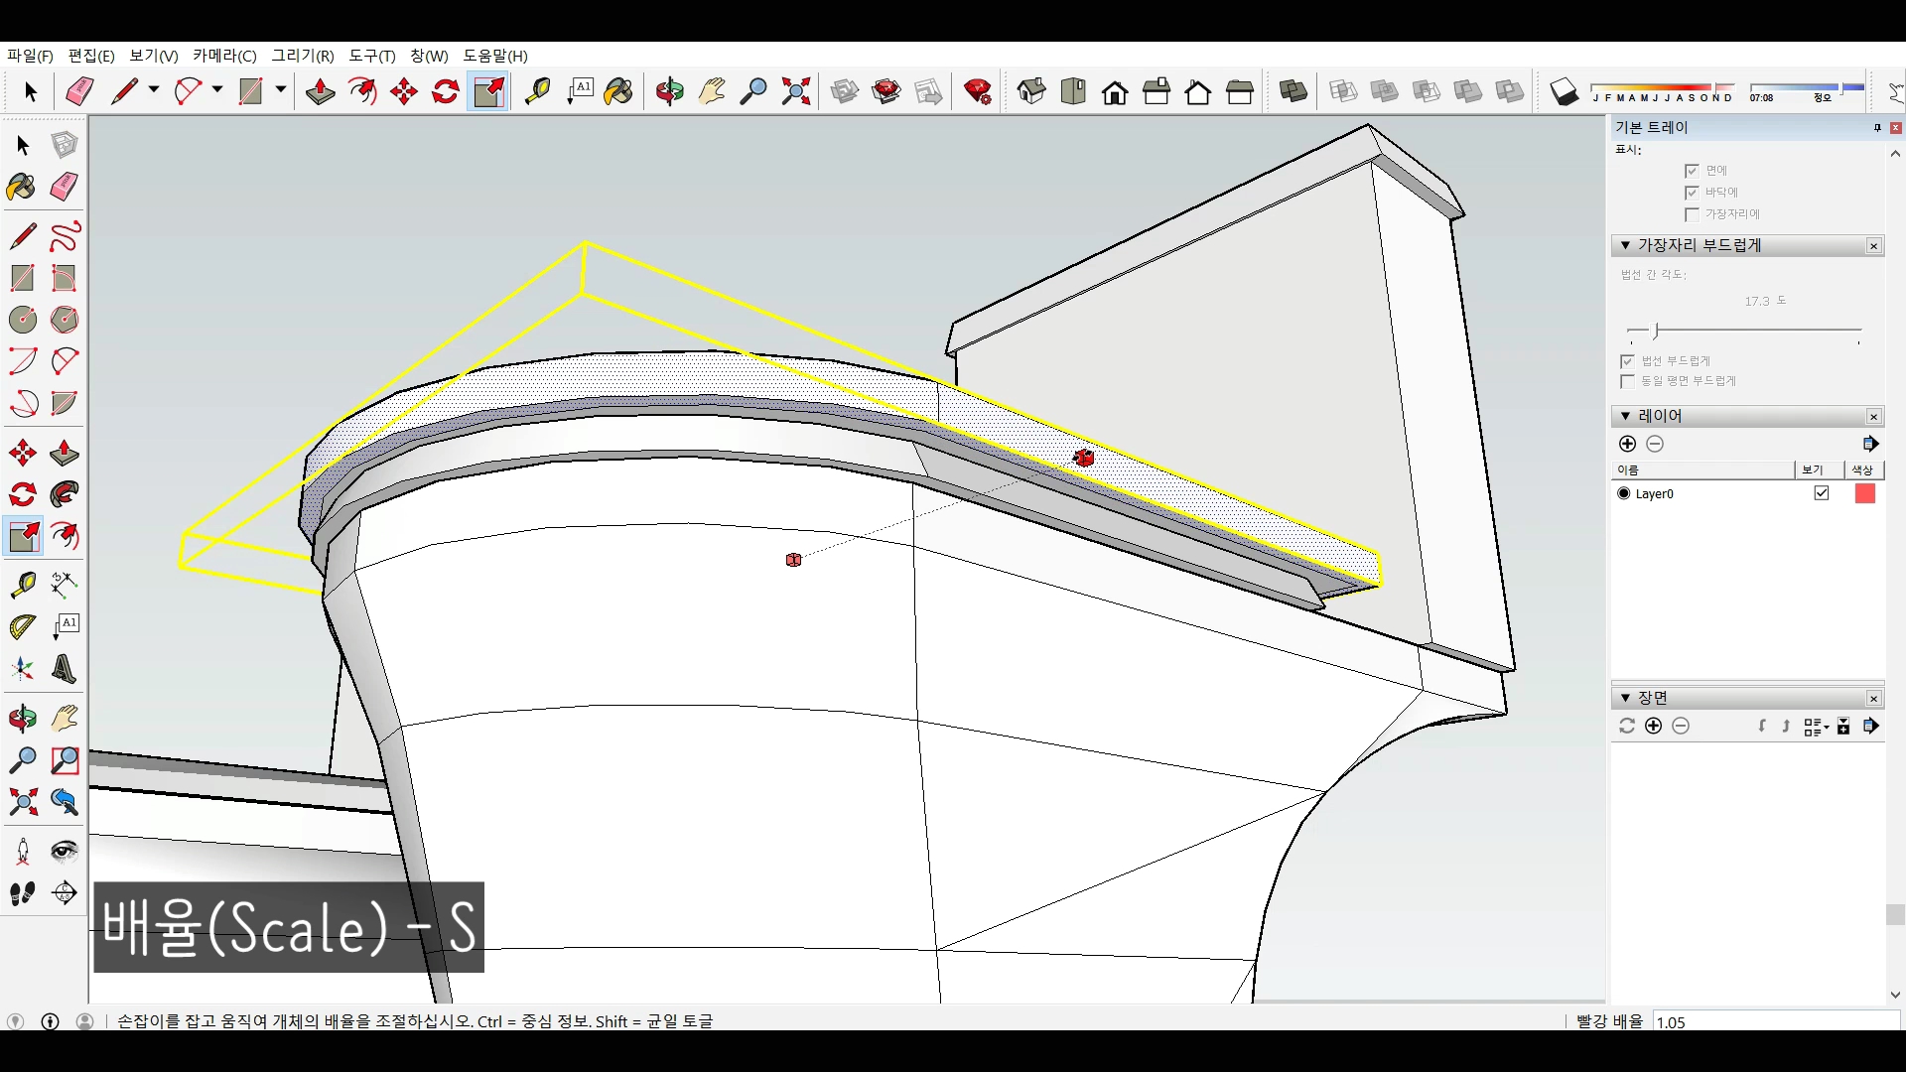Click the Layer0 red color swatch

1865,493
